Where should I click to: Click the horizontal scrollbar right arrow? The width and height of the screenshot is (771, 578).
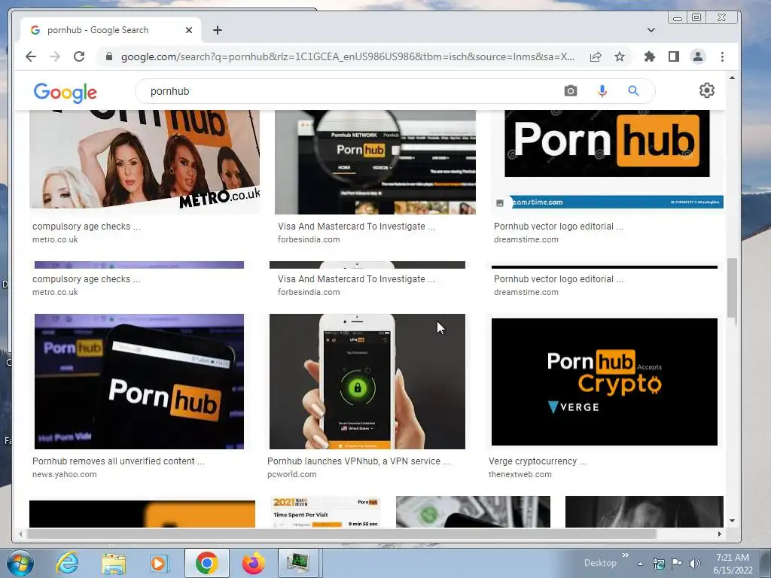[719, 534]
